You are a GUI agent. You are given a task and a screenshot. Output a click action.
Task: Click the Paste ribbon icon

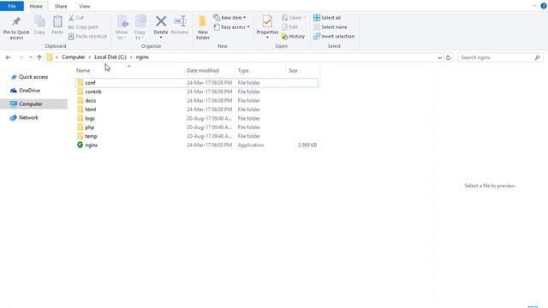point(57,25)
